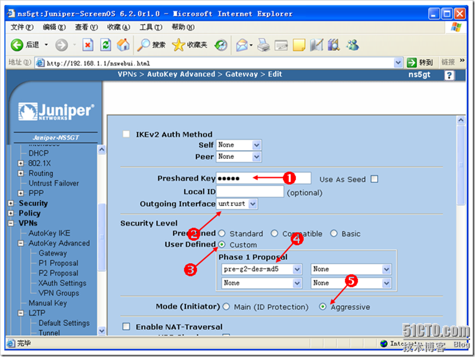Expand the Security tree node
The width and height of the screenshot is (475, 357).
[11, 203]
